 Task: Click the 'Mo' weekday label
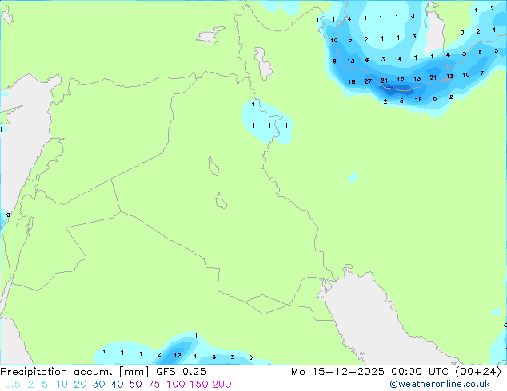pyautogui.click(x=297, y=372)
